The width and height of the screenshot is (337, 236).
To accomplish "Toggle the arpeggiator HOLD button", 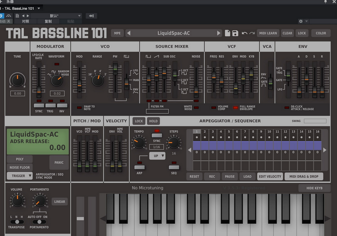I will point(153,121).
